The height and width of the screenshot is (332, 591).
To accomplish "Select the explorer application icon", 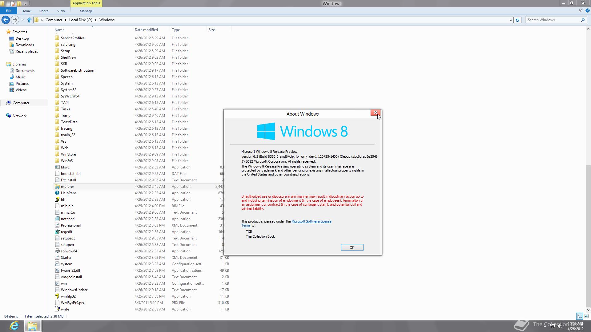I will 57,187.
